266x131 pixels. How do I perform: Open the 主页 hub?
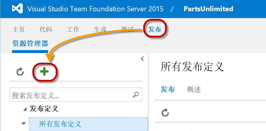pyautogui.click(x=19, y=29)
